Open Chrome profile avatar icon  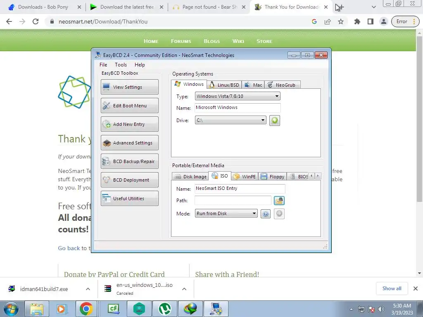[384, 21]
